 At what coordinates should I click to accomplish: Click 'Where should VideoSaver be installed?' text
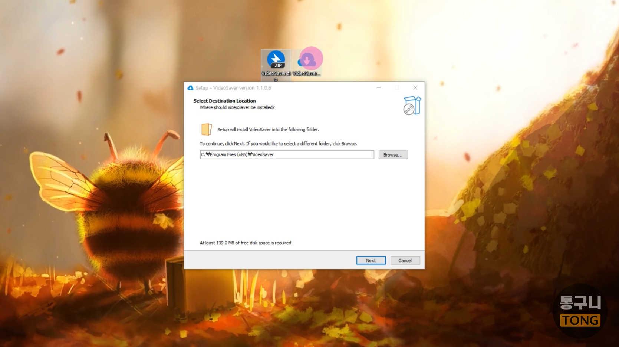coord(237,107)
